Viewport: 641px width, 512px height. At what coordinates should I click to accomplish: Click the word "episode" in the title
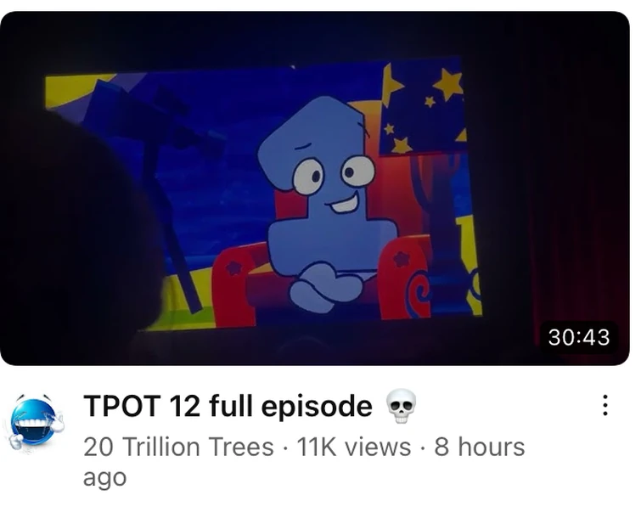coord(317,407)
